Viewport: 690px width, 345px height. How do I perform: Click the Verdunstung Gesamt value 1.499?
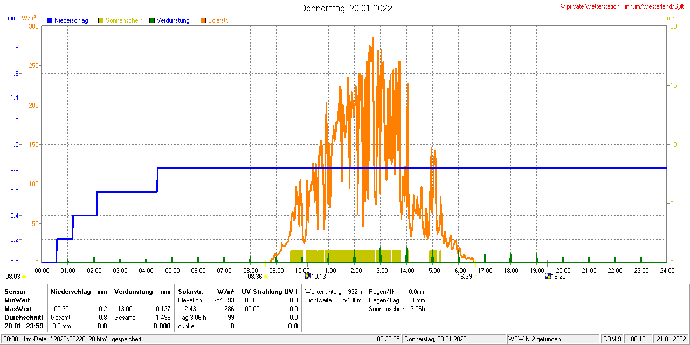coord(163,318)
